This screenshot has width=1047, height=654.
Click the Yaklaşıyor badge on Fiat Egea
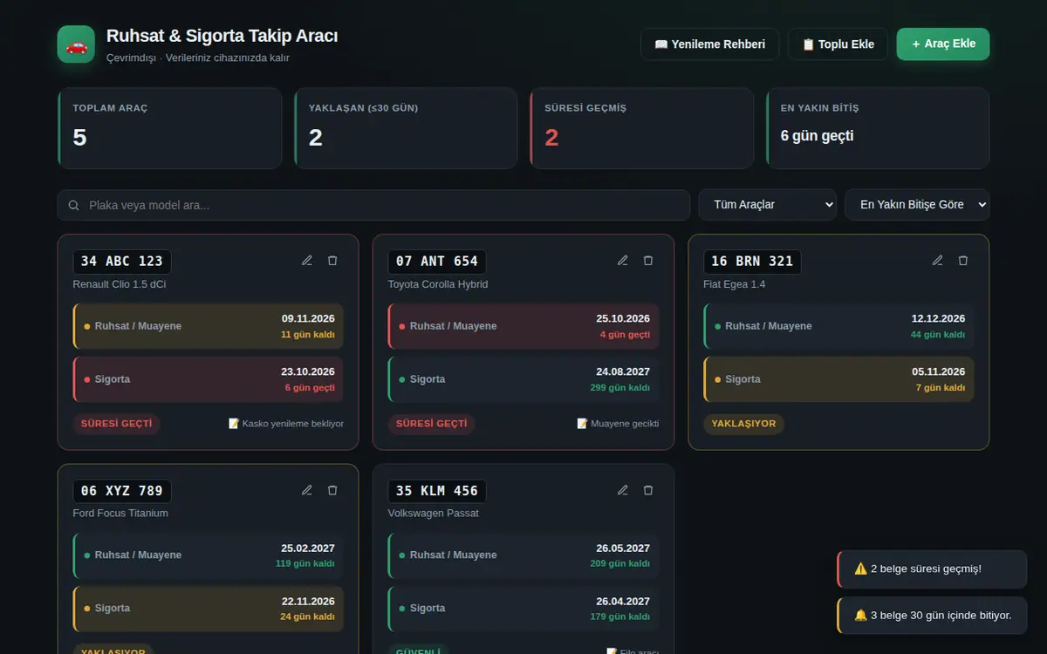pos(744,424)
